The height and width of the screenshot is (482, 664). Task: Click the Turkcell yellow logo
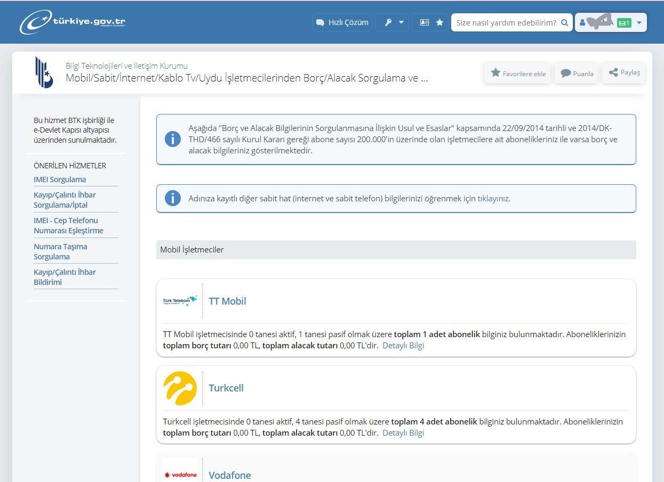(180, 388)
